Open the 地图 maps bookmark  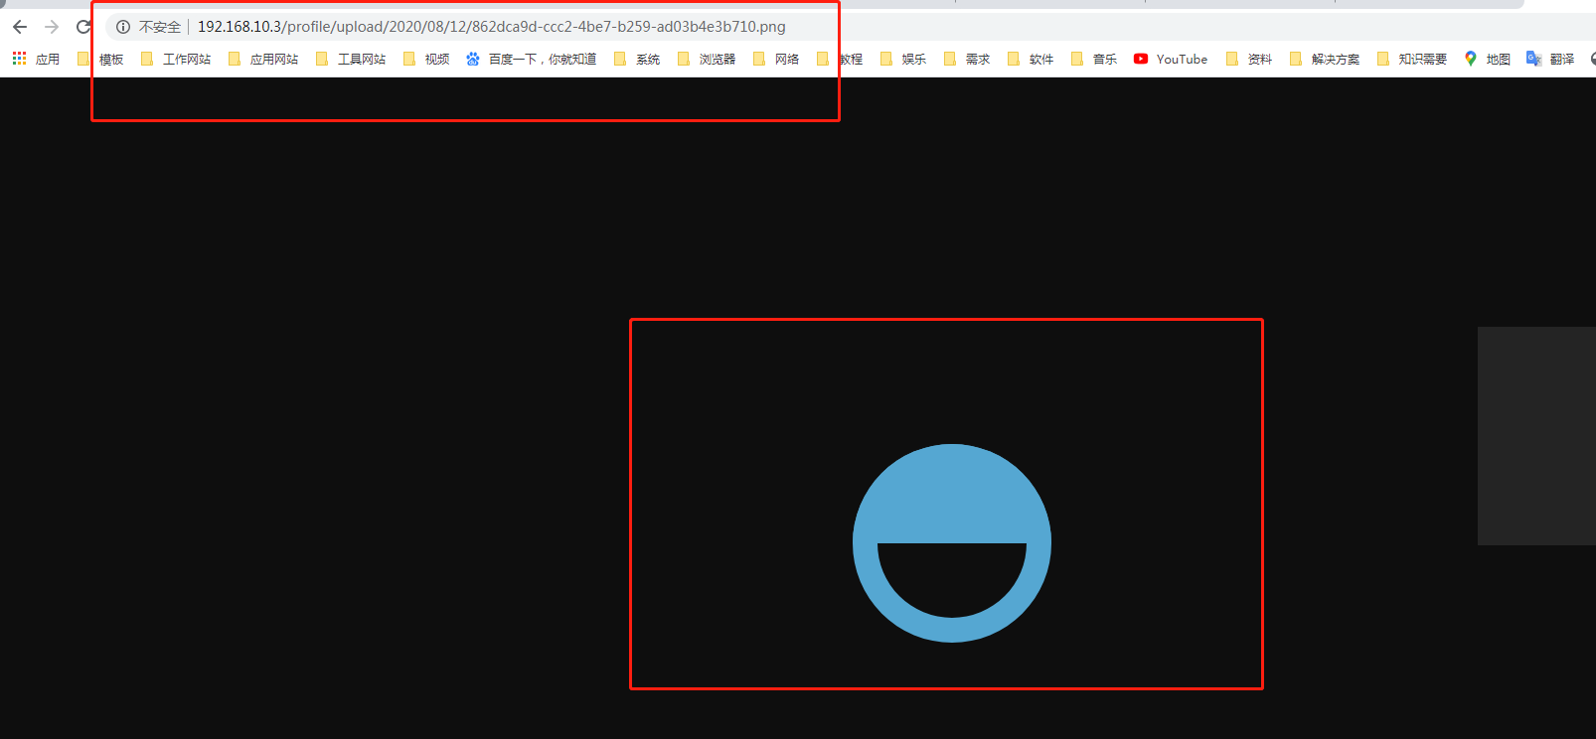[x=1487, y=60]
